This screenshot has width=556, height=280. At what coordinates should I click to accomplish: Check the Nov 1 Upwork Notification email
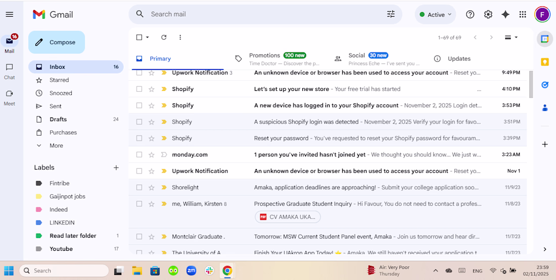coord(139,171)
